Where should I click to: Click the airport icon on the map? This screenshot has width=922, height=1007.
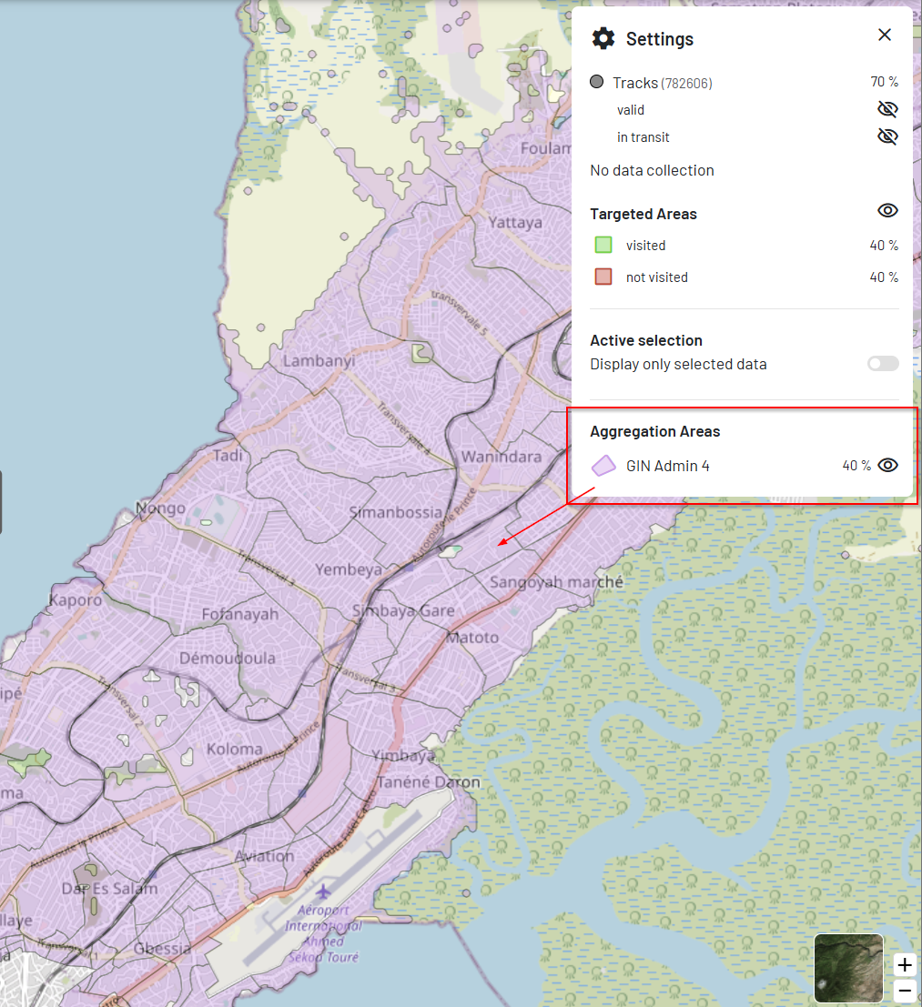point(323,891)
